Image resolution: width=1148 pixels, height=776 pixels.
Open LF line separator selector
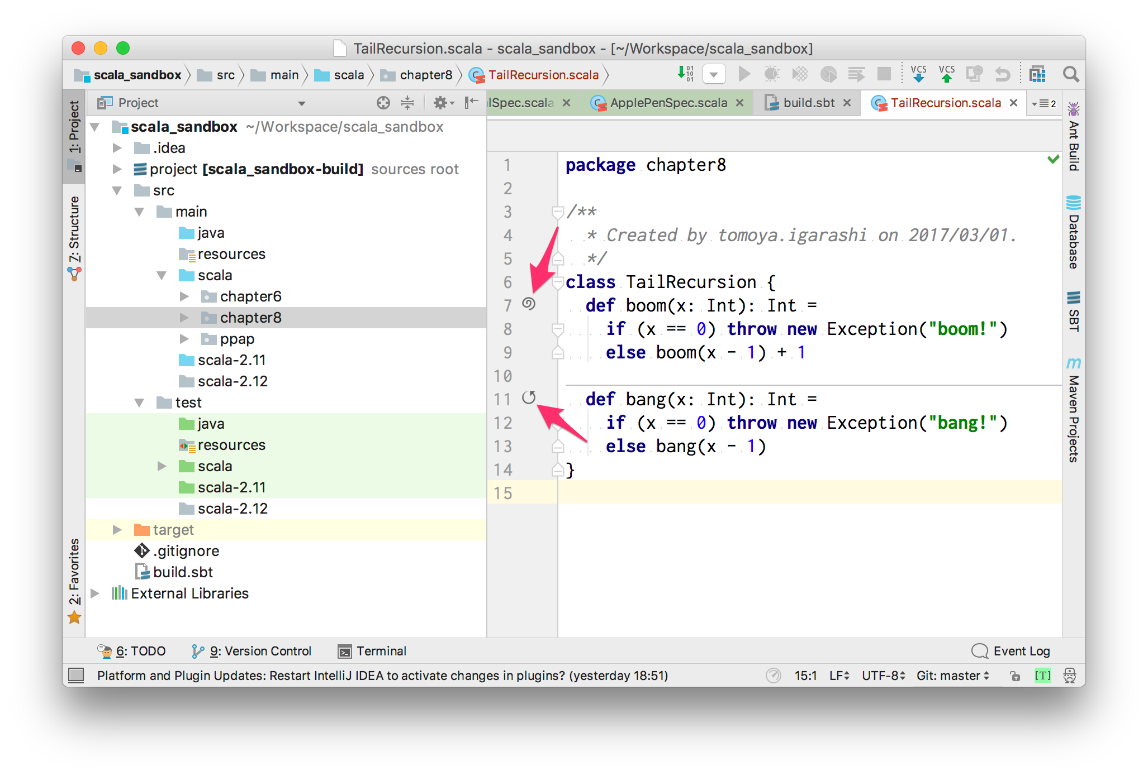pyautogui.click(x=839, y=676)
